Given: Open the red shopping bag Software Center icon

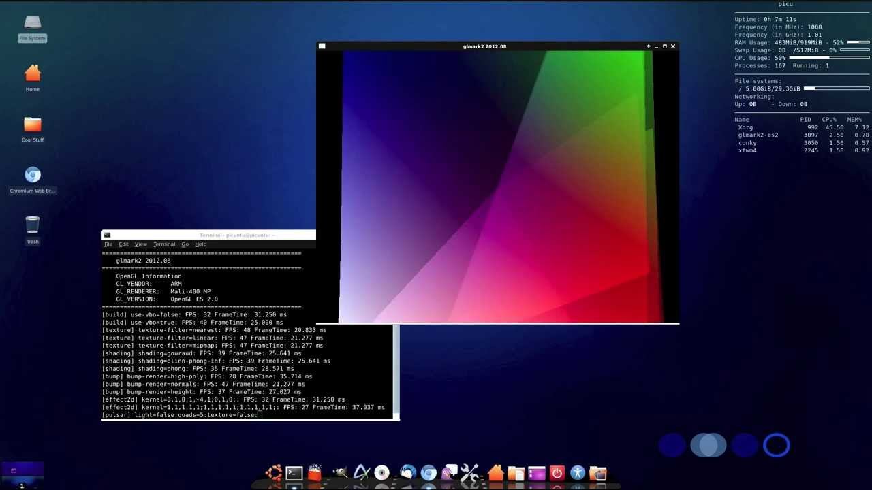Looking at the screenshot, I should tap(315, 473).
